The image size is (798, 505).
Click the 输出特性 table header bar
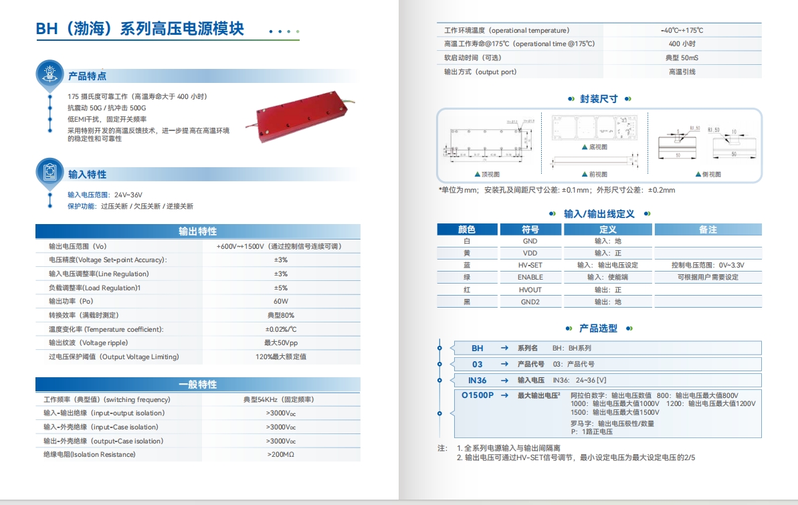(x=197, y=231)
